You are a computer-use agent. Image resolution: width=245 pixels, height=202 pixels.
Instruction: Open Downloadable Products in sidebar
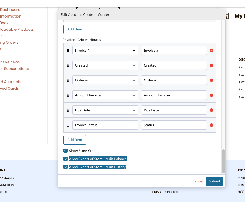click(17, 29)
